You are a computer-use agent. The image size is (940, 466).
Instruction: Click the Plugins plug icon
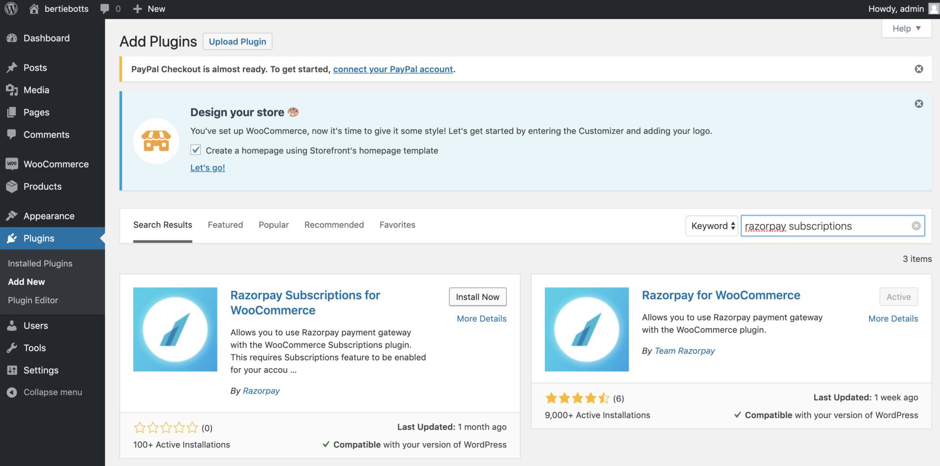pyautogui.click(x=12, y=238)
